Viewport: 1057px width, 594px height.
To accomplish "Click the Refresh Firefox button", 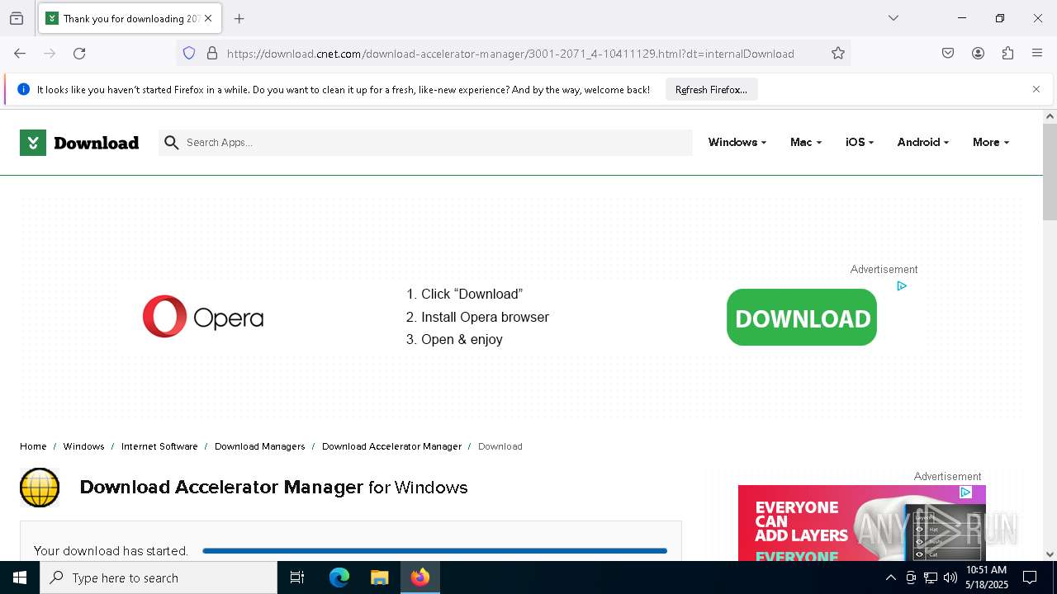I will point(711,89).
